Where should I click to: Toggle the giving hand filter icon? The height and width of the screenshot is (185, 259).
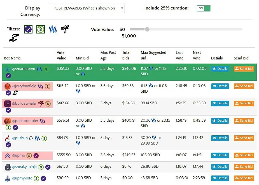14,38
